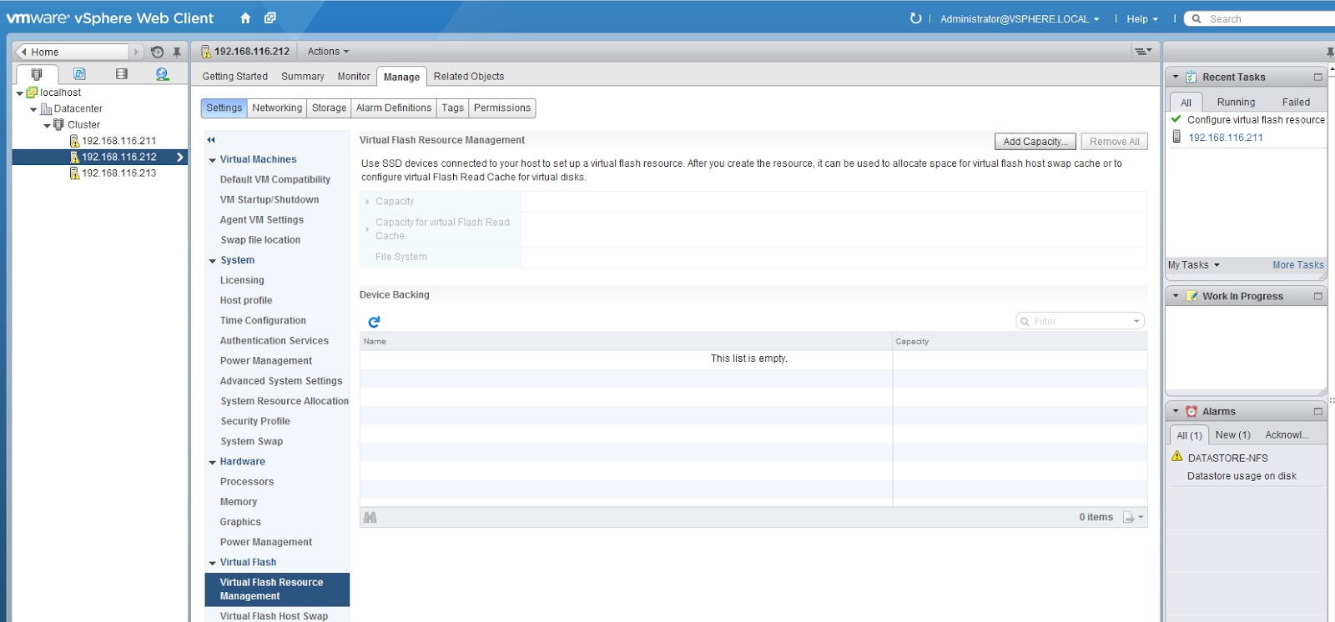The width and height of the screenshot is (1335, 622).
Task: Collapse the Hardware settings section
Action: [x=213, y=463]
